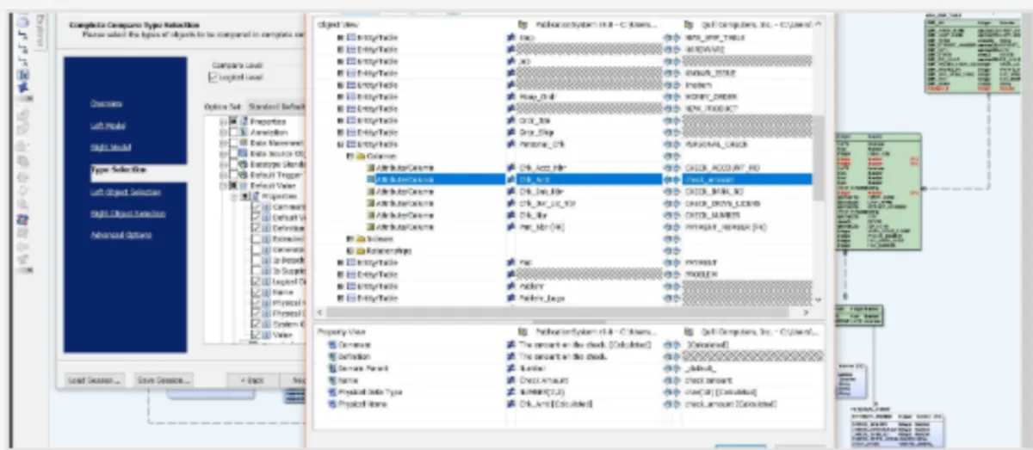Image resolution: width=1033 pixels, height=450 pixels.
Task: Click the copy arrows beside HARDWARE
Action: [672, 50]
